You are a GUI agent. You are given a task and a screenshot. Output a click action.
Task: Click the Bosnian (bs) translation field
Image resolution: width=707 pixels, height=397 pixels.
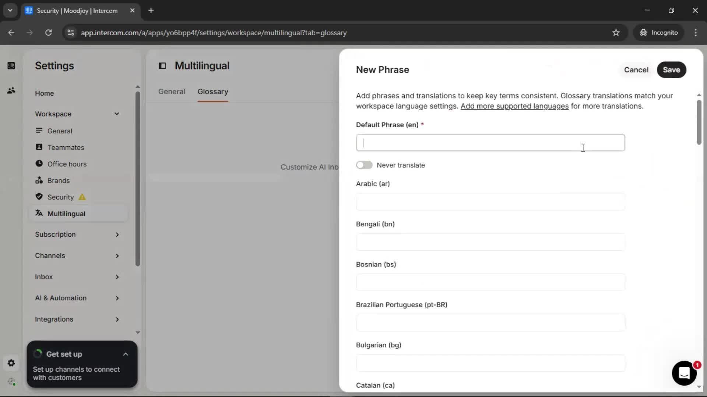[490, 282]
